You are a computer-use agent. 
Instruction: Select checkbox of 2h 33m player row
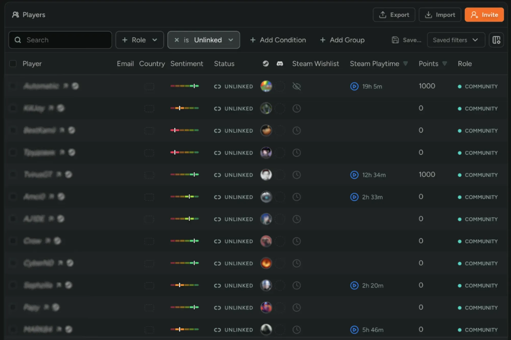[13, 197]
